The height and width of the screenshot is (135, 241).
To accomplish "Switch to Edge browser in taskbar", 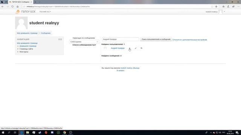I will [21, 132].
